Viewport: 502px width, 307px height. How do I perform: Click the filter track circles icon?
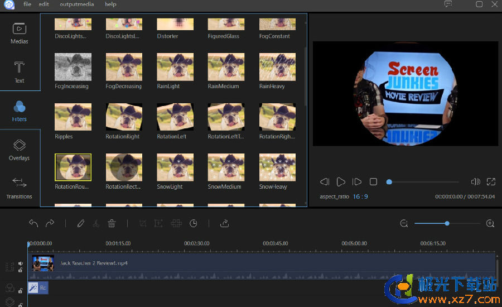coord(10,287)
